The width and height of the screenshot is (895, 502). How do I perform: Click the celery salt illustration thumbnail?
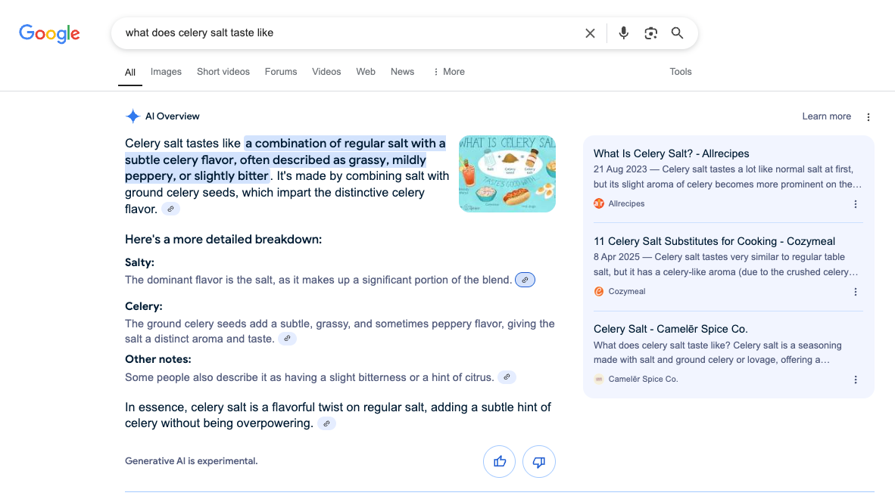pyautogui.click(x=507, y=174)
